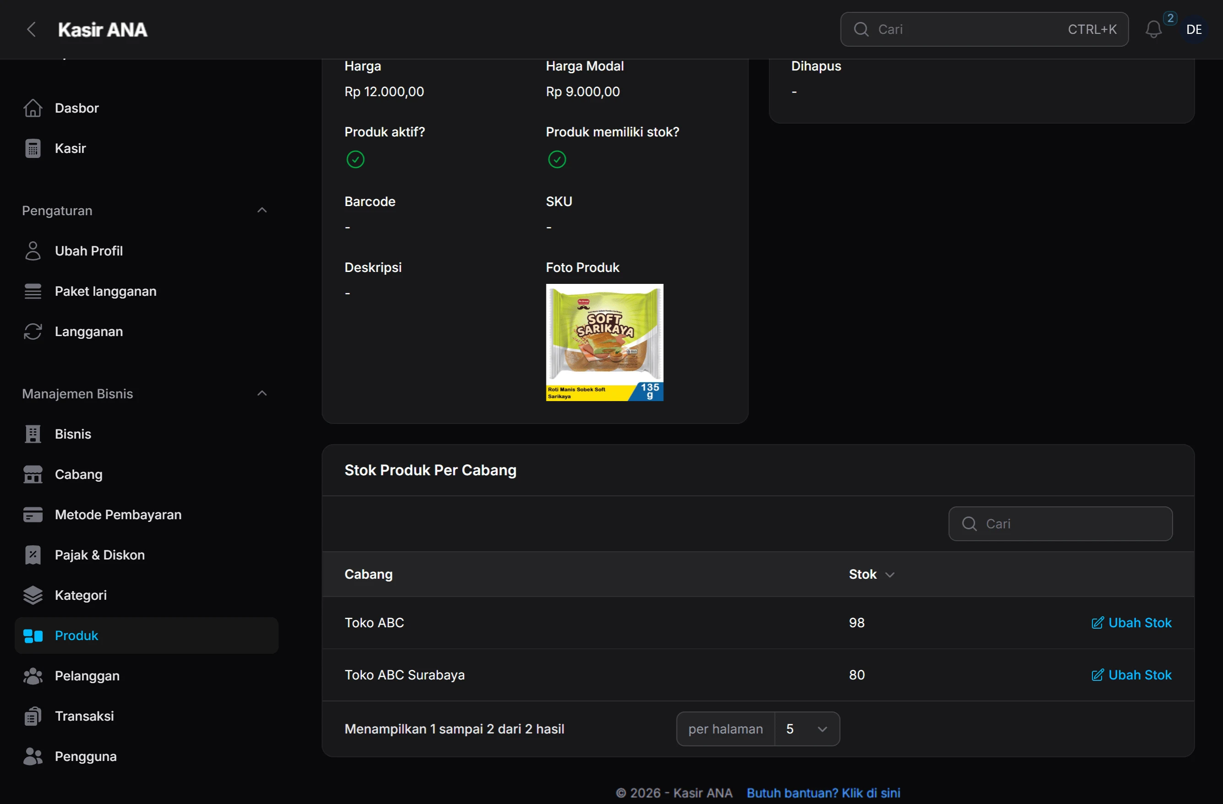Click the Kategori layers icon
Image resolution: width=1223 pixels, height=804 pixels.
tap(33, 595)
